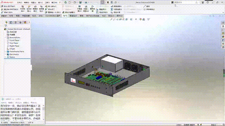Open SOLIDWORKS Resources home icon in task pane
The width and height of the screenshot is (225, 126).
223,23
